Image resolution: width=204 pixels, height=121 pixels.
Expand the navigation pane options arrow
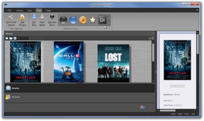coord(151,107)
